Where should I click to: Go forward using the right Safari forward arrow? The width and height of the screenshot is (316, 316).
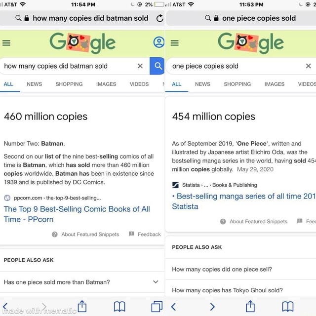[212, 307]
